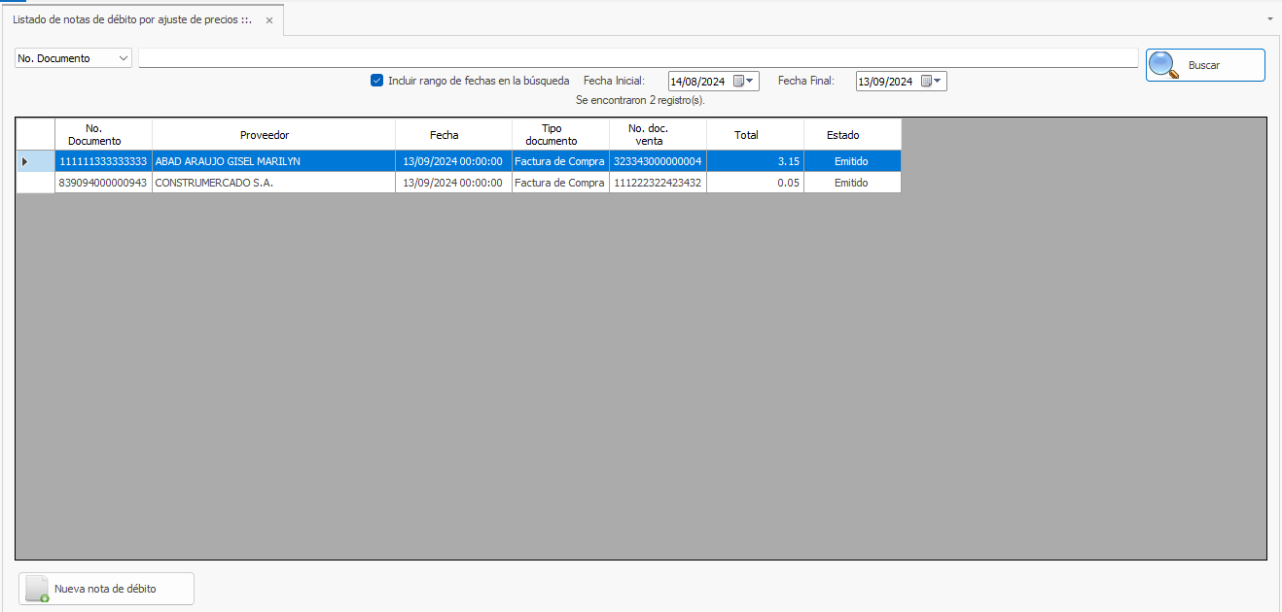Image resolution: width=1282 pixels, height=612 pixels.
Task: Click the row selector arrow of first row
Action: (x=25, y=161)
